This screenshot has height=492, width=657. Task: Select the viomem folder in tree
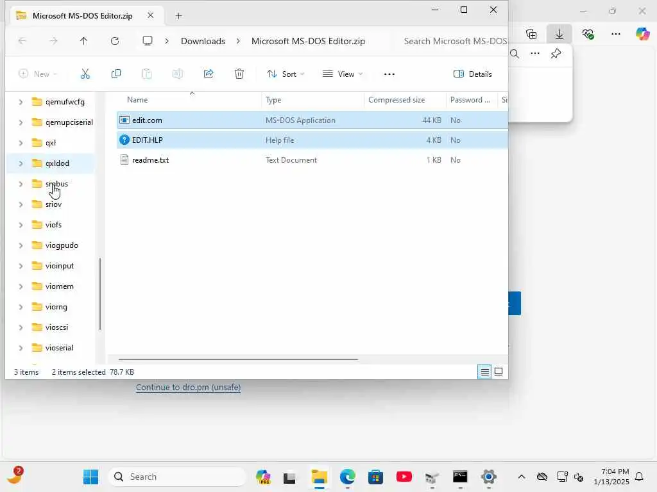pyautogui.click(x=60, y=286)
